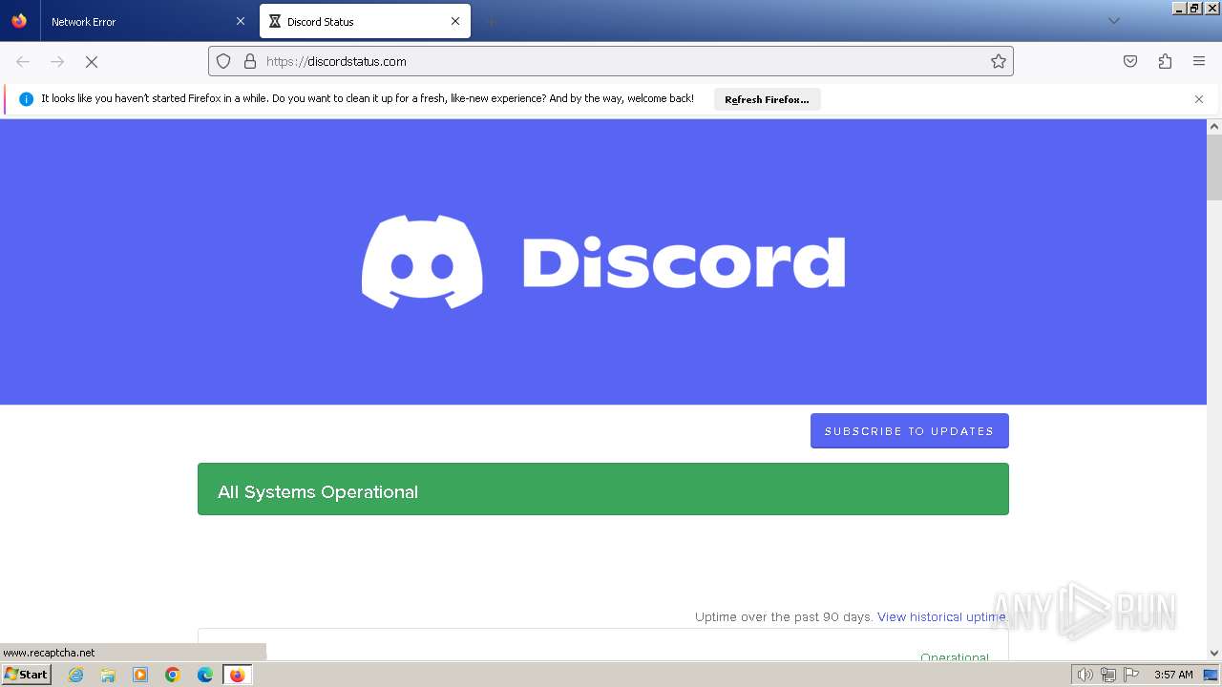Viewport: 1222px width, 687px height.
Task: Click the Discord logo banner
Action: 603,262
